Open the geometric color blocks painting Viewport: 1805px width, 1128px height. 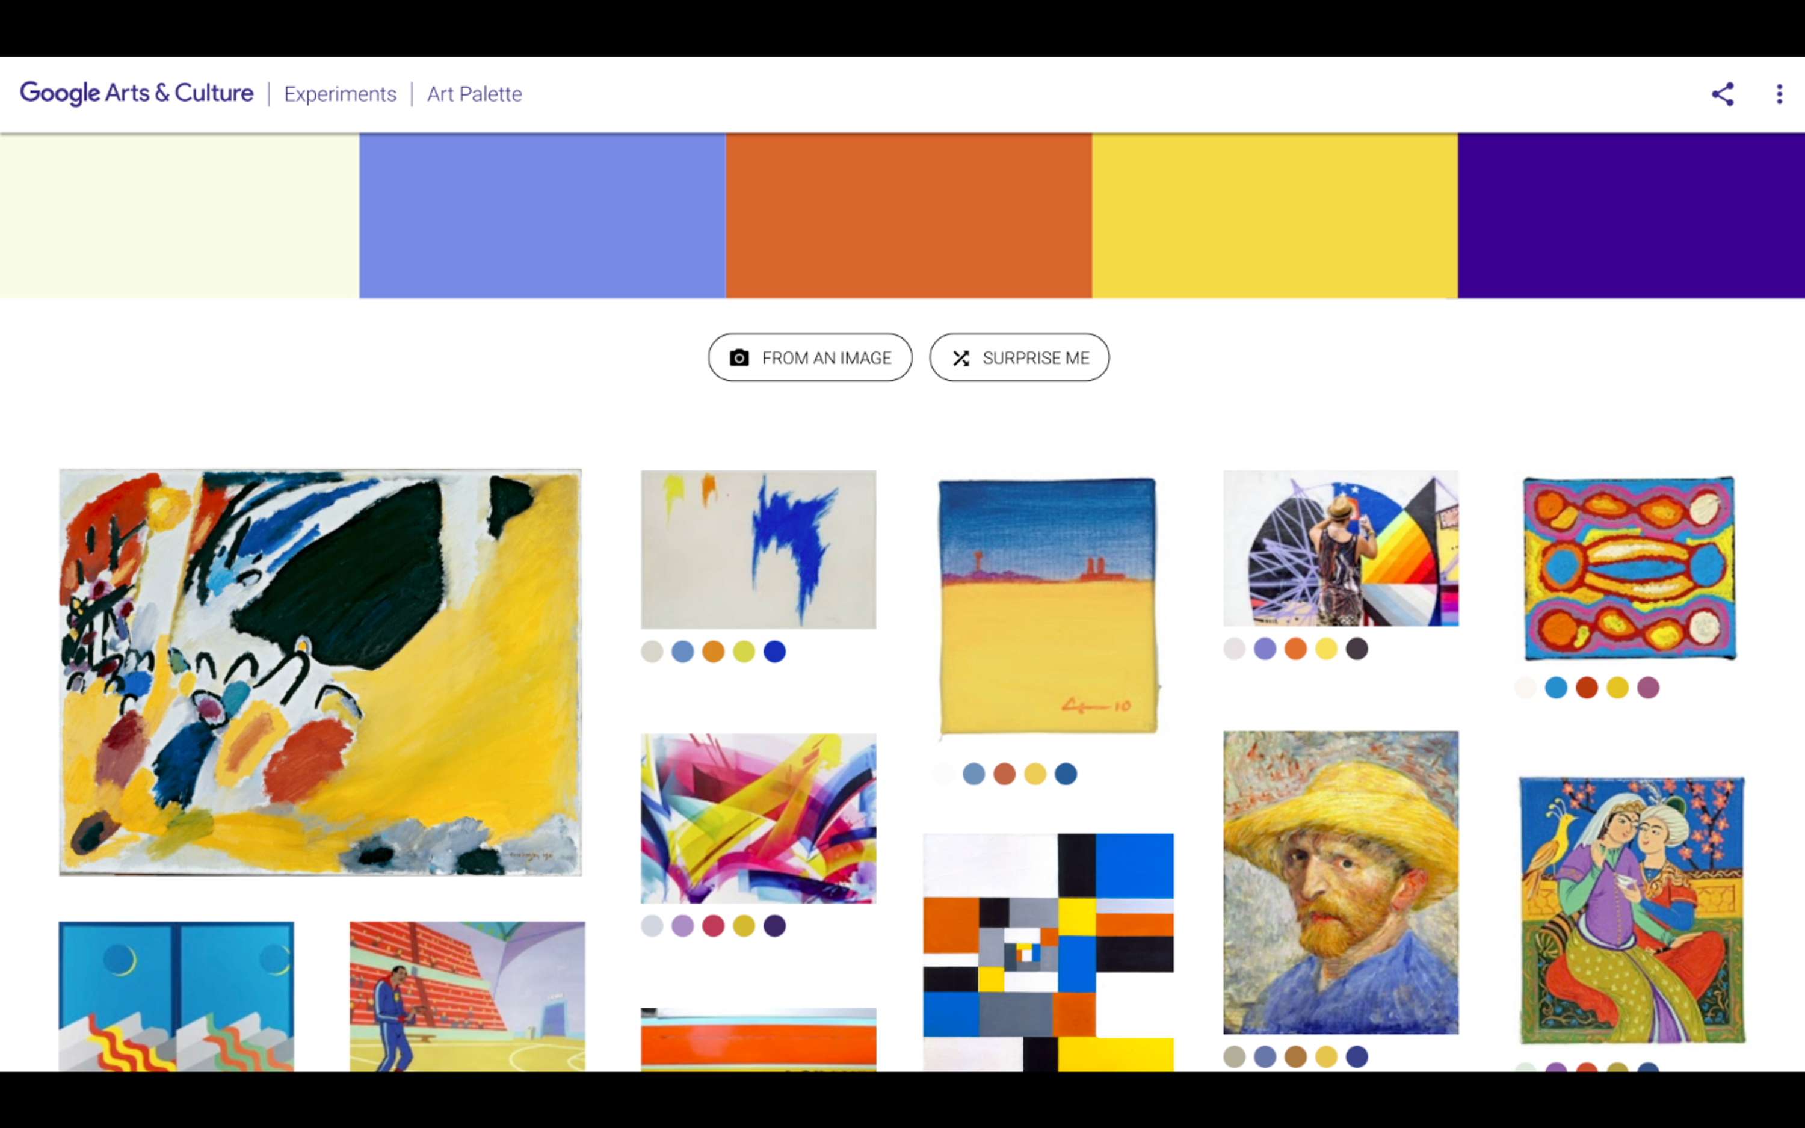tap(1048, 953)
